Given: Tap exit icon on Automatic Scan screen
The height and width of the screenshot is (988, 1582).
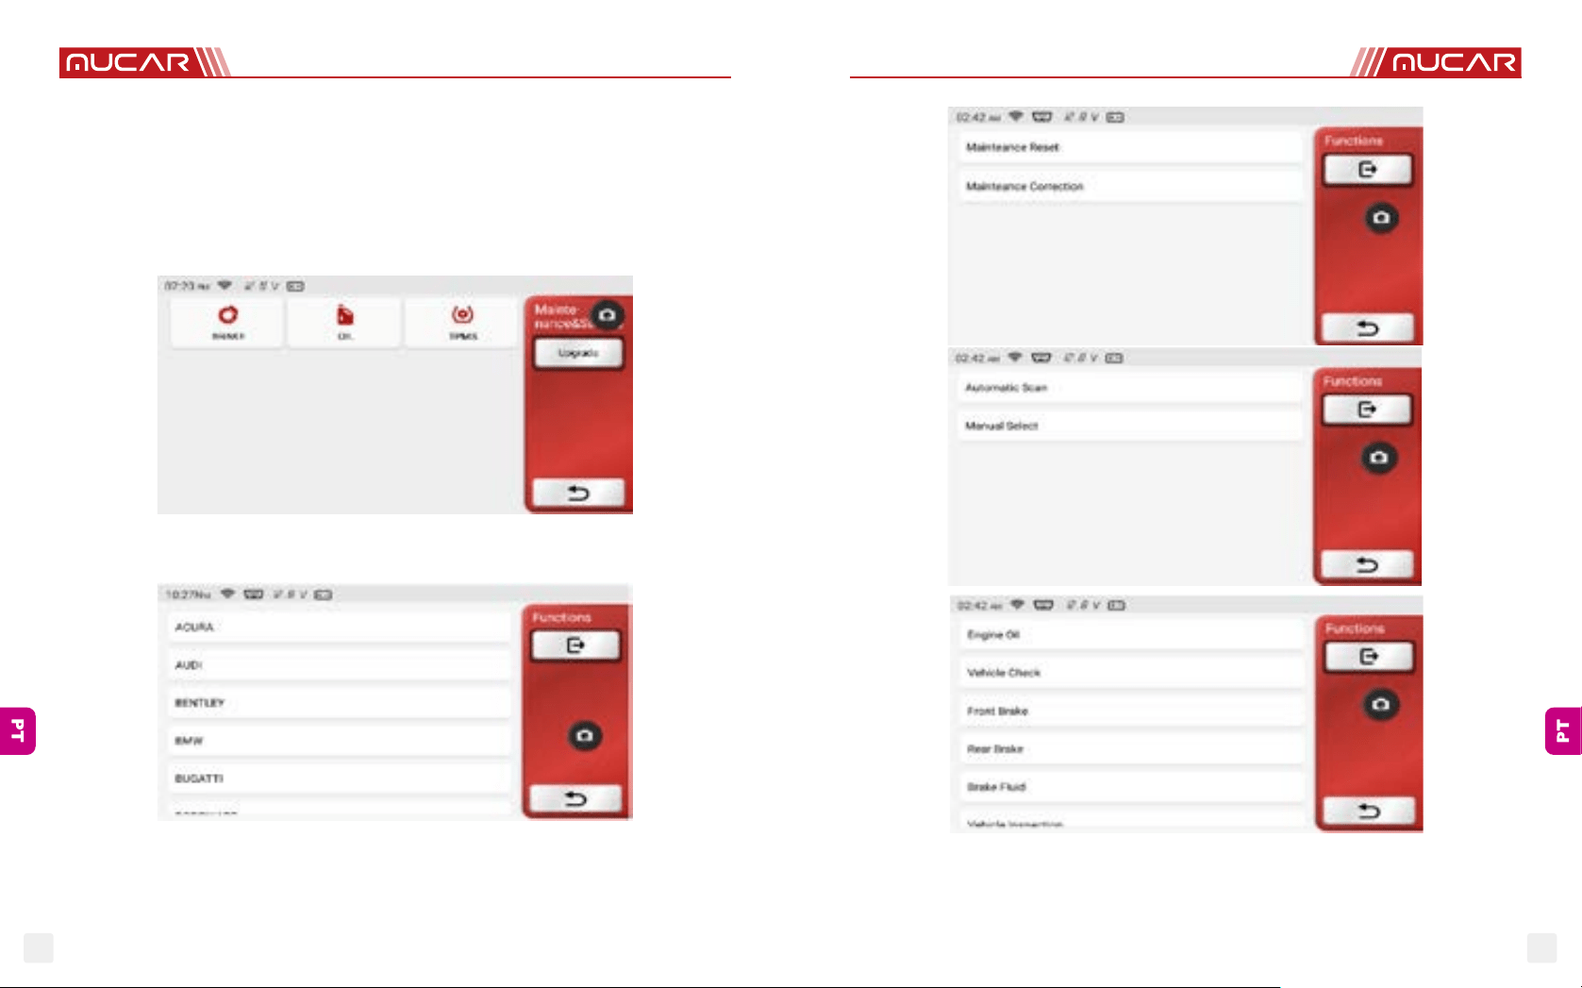Looking at the screenshot, I should pyautogui.click(x=1367, y=410).
